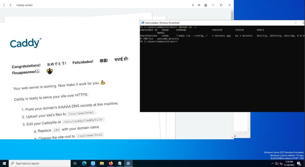Click the 'Caddy works!' page title
Image resolution: width=305 pixels, height=167 pixels.
(x=24, y=5)
